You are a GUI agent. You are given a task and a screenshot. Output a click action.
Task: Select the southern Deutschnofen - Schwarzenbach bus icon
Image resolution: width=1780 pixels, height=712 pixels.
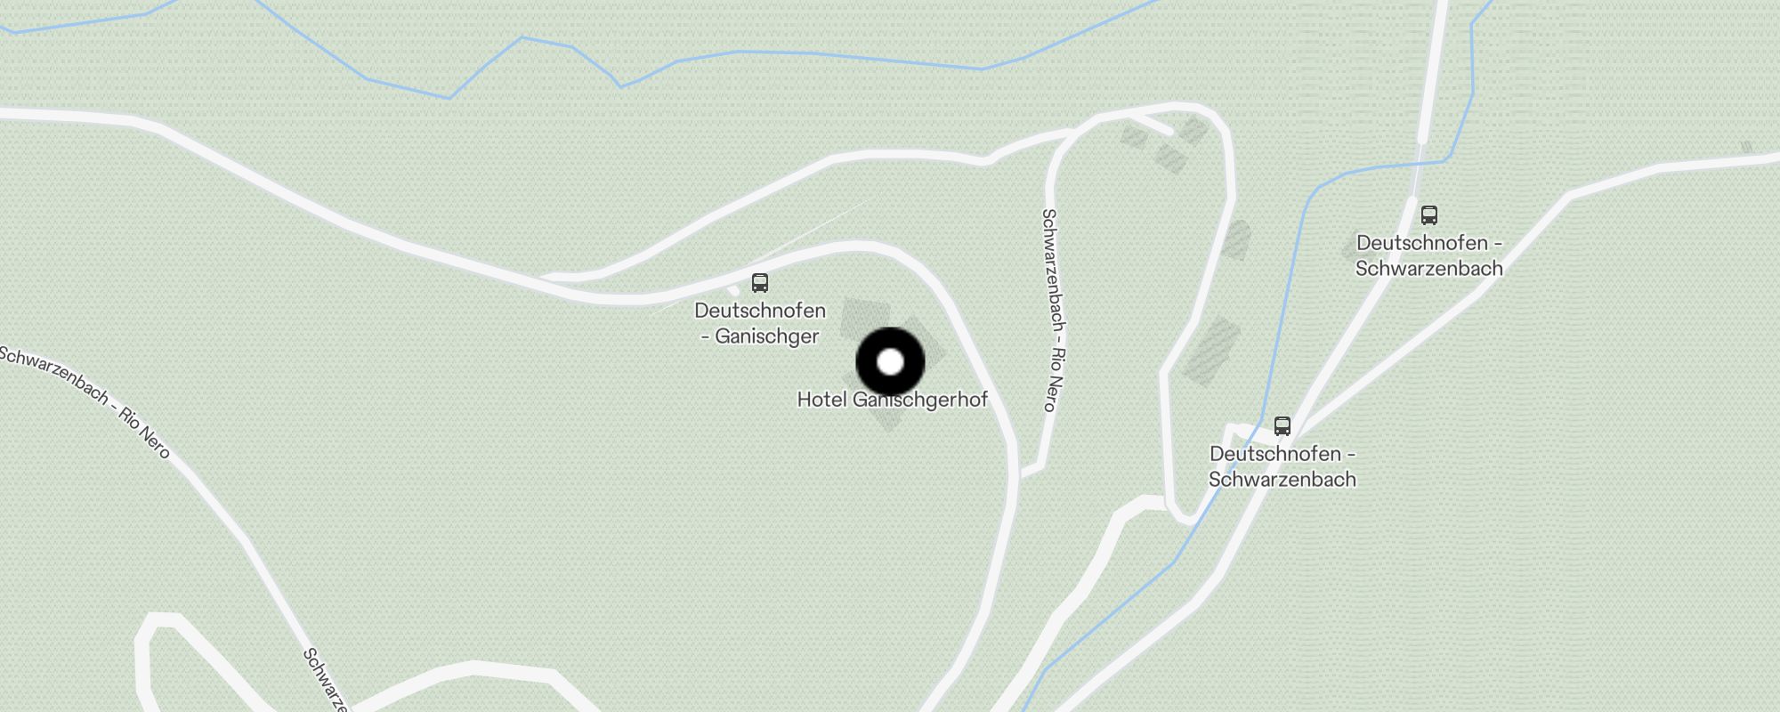pos(1282,425)
